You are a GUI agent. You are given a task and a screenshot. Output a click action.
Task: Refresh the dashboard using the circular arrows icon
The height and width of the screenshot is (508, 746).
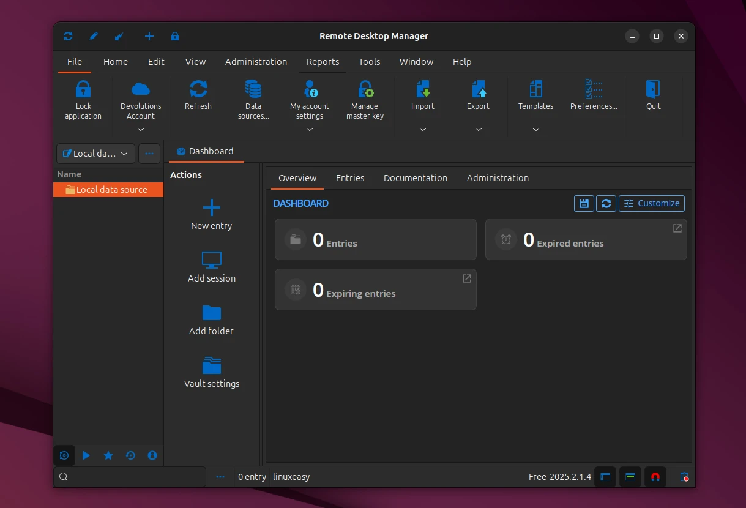[x=606, y=203]
